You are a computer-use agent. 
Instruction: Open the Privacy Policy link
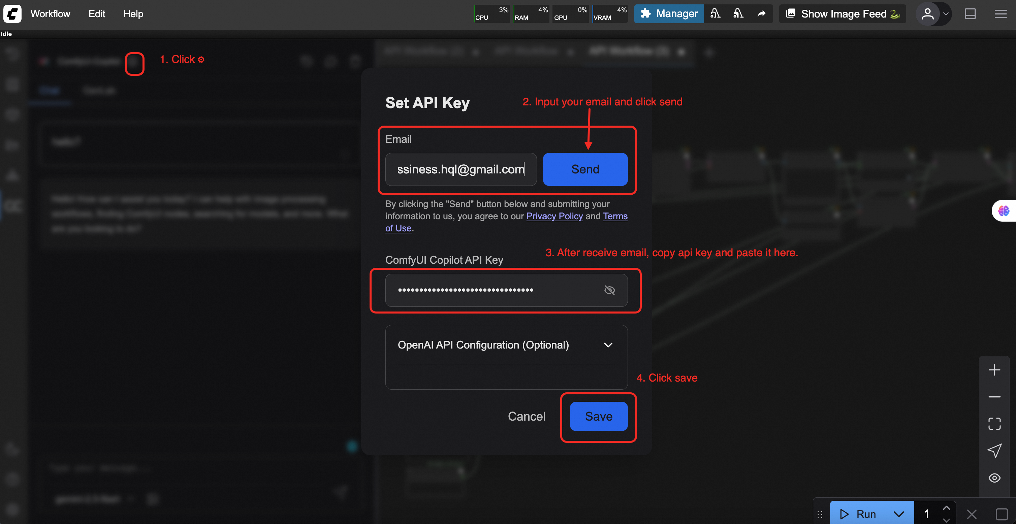point(554,216)
